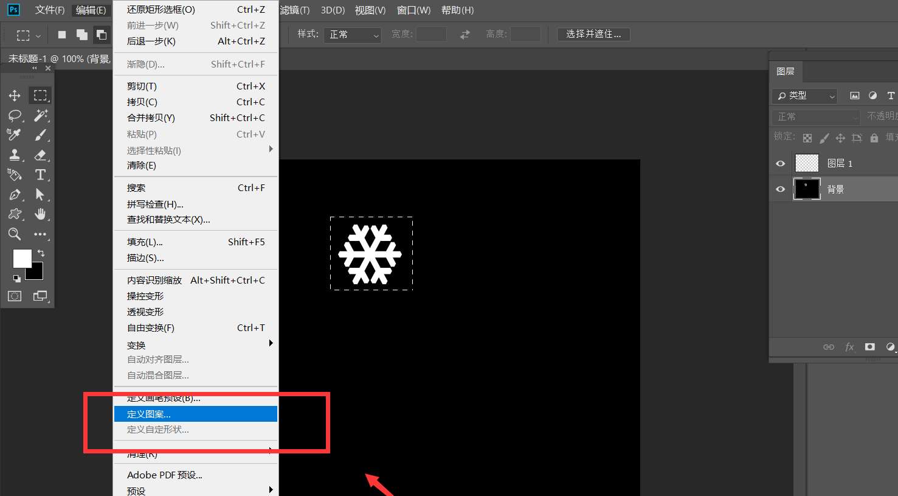898x496 pixels.
Task: Select the Hand tool
Action: click(41, 214)
